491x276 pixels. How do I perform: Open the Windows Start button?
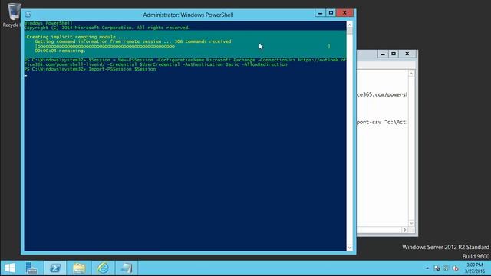(10, 268)
